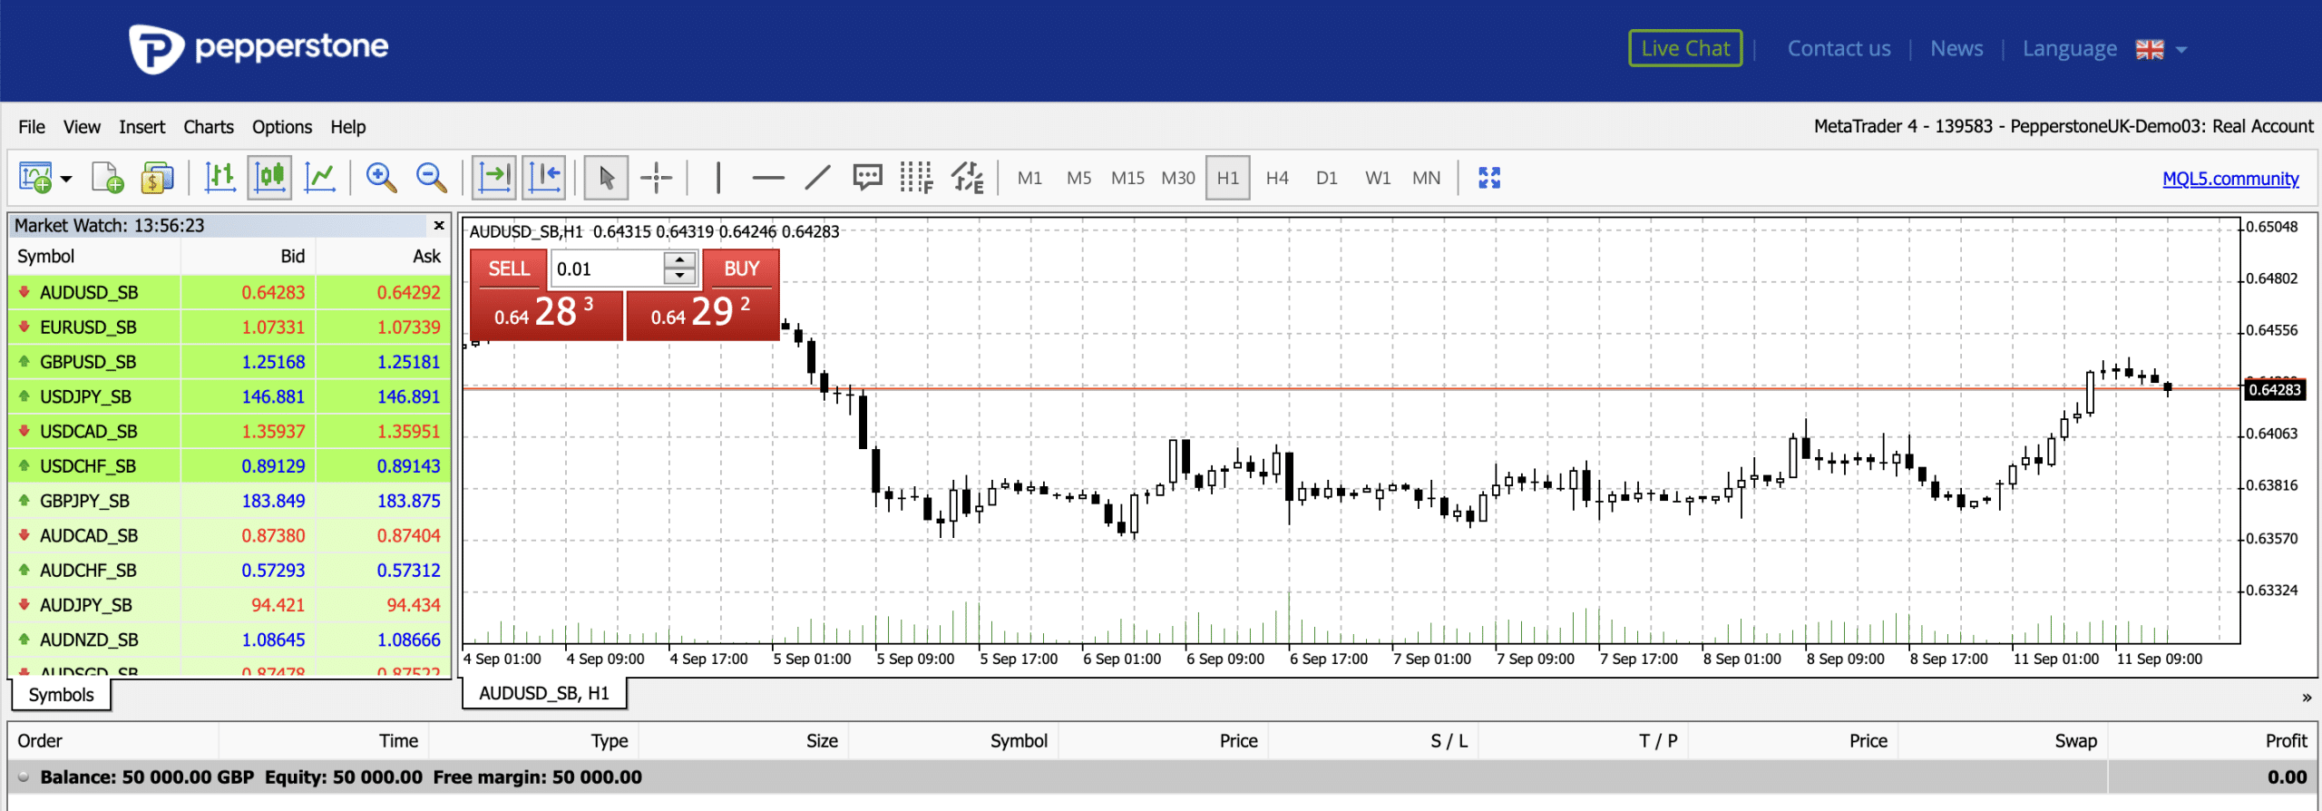Select the MN timeframe
Screen dimensions: 2322x811
[x=1426, y=178]
